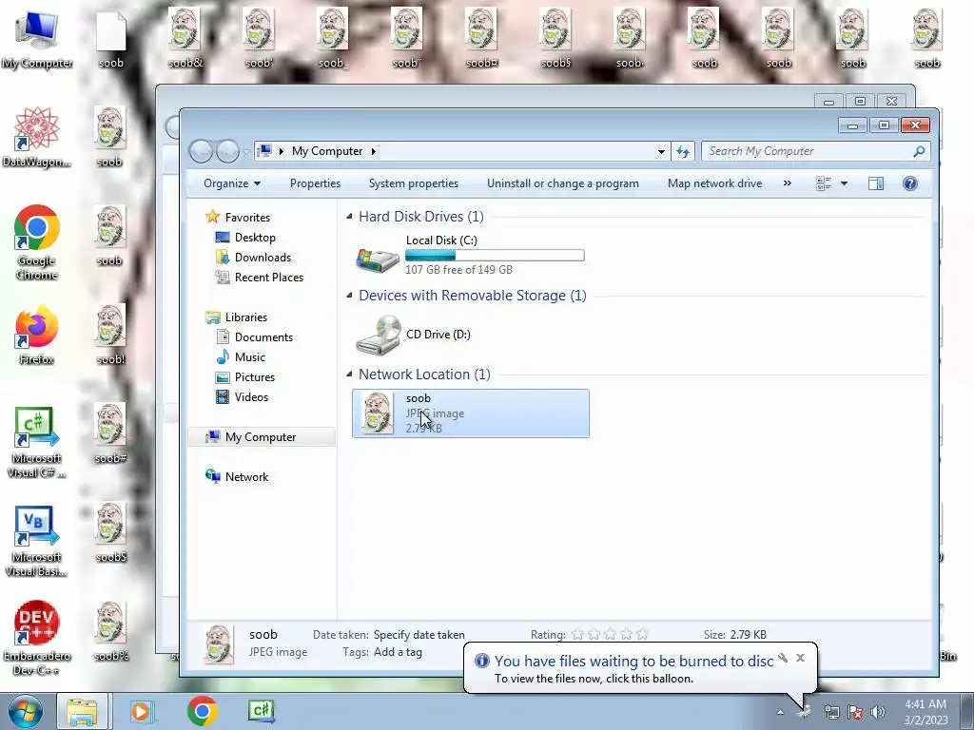Select the blank soob file on the desktop
Screen dimensions: 974x730
coord(111,39)
